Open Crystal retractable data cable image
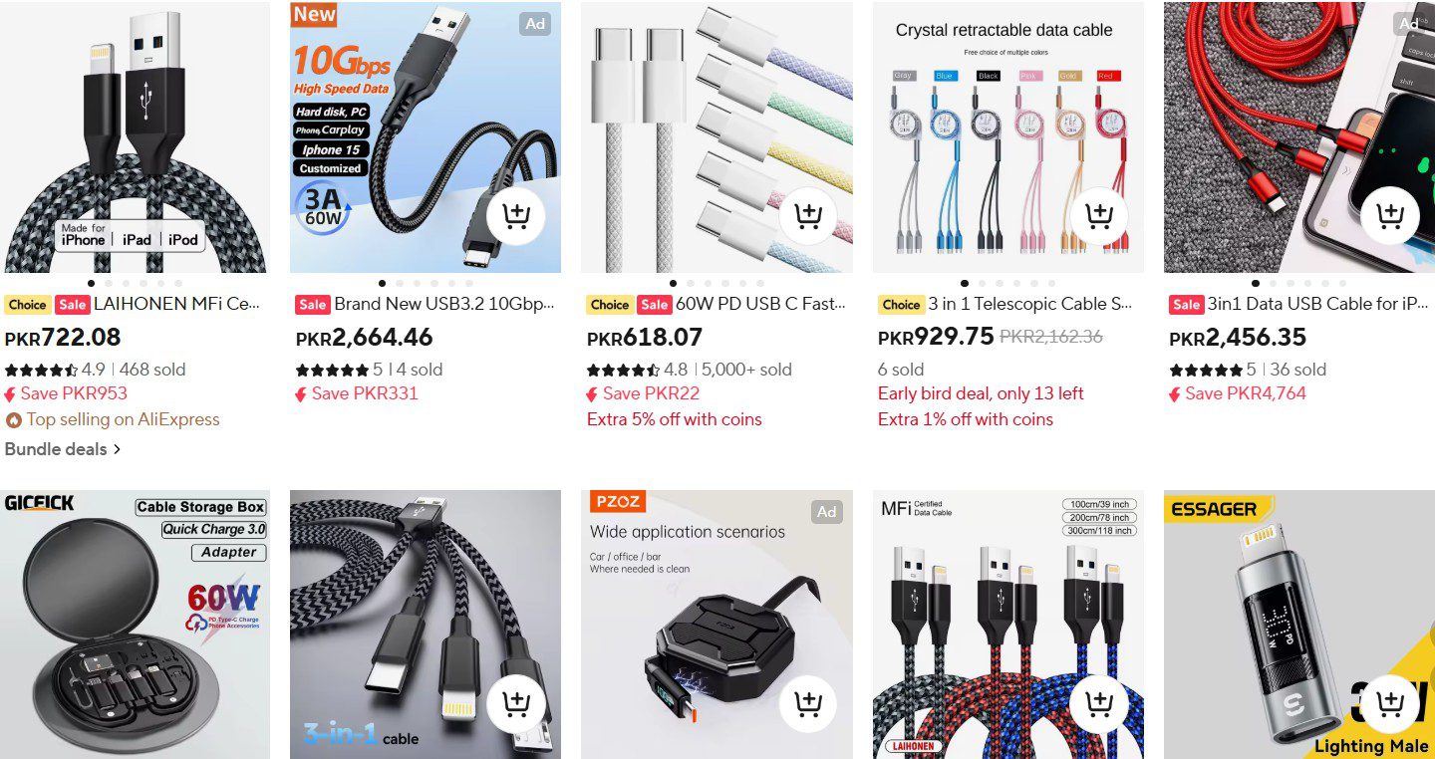Screen dimensions: 1435x759 coord(1008,137)
